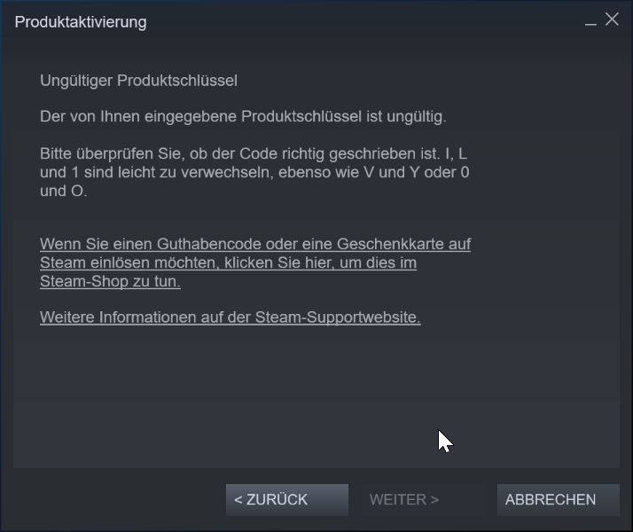Viewport: 633px width, 532px height.
Task: Click the 'Steam-Shop zu tun.' link line
Action: [x=110, y=281]
